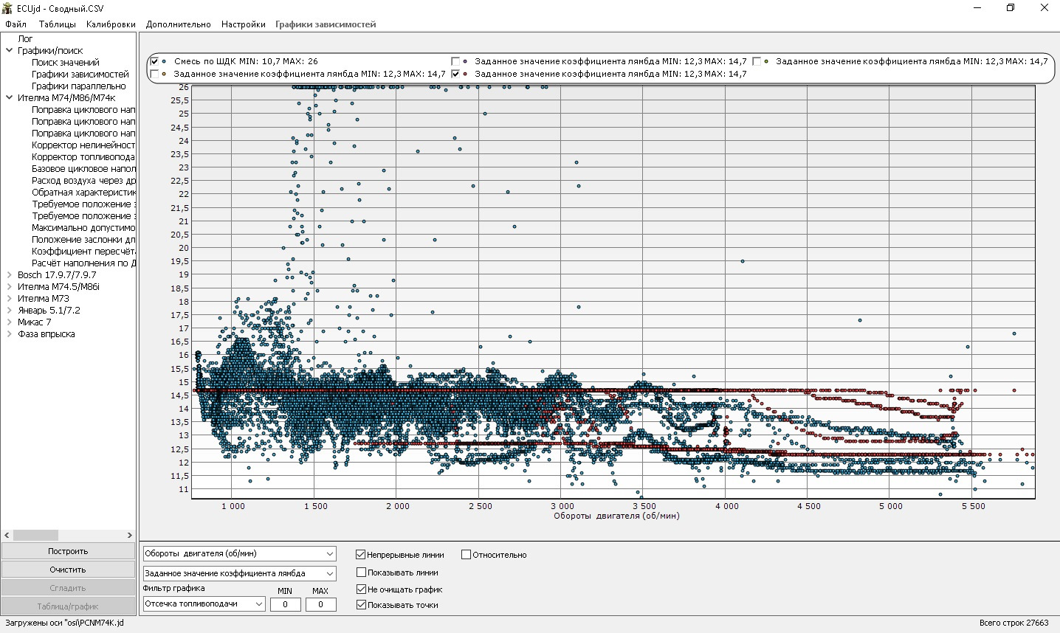The image size is (1060, 633).
Task: Enable the Показывать линии checkbox
Action: click(361, 572)
